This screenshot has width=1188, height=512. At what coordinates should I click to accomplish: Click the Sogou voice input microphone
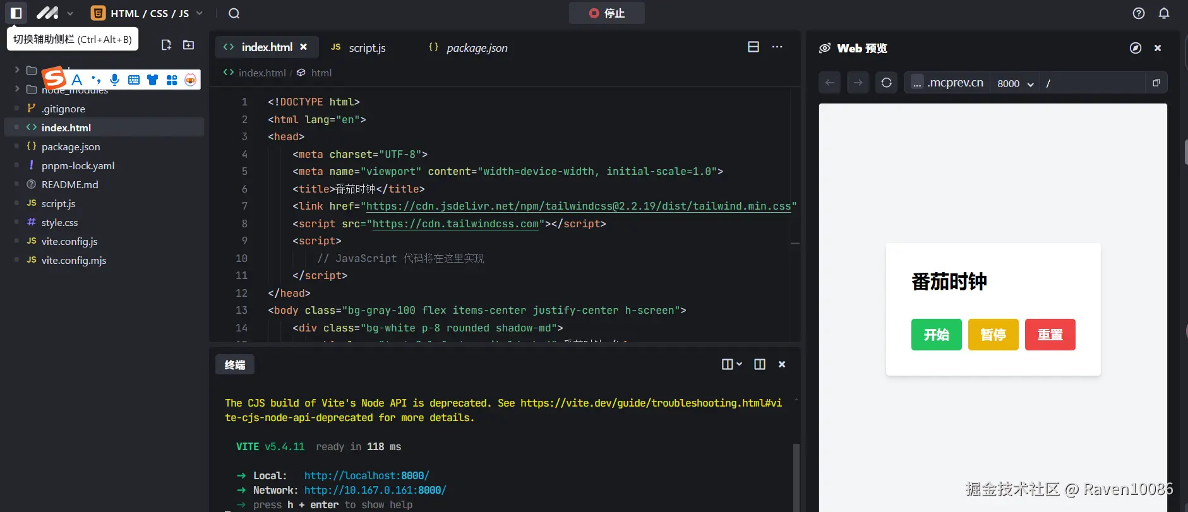coord(114,80)
